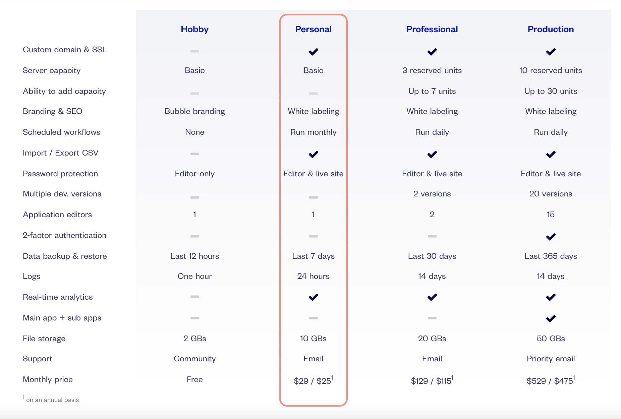Click Professional's 2-factor authentication dash
This screenshot has width=621, height=419.
coord(432,236)
